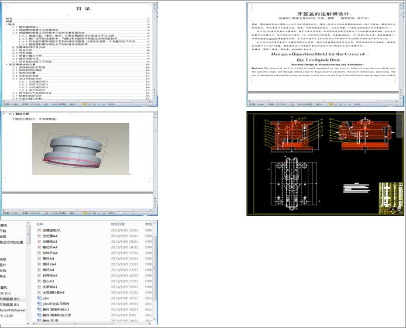This screenshot has width=406, height=328.
Task: Click Print Layout view icon in 目录 window
Action: click(x=84, y=104)
